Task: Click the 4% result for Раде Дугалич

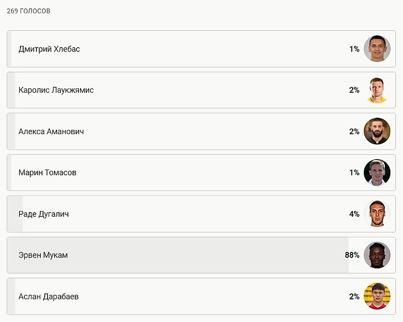Action: click(x=354, y=214)
